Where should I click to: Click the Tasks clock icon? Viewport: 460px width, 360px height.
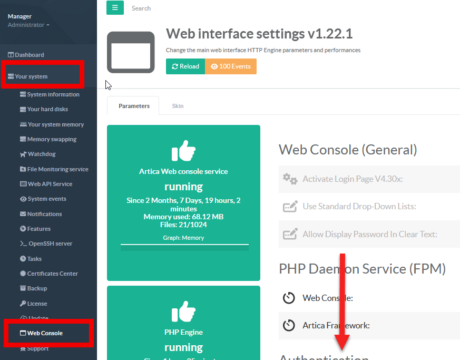23,259
